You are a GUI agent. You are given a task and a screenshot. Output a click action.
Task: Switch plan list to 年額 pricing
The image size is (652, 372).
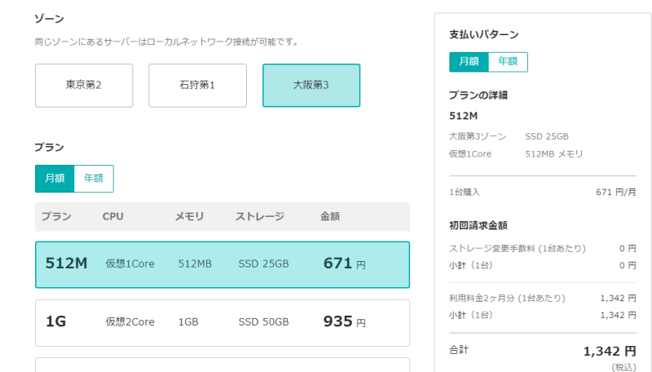[x=94, y=179]
